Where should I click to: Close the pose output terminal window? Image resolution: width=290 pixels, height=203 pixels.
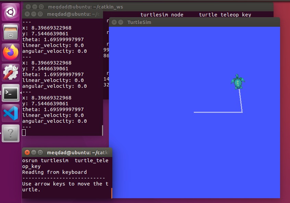tap(27, 14)
